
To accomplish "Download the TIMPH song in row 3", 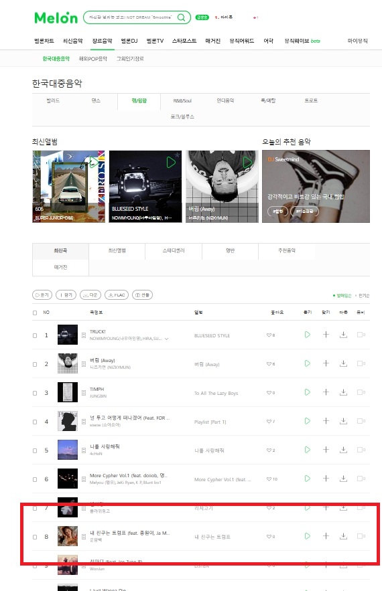I will [x=343, y=392].
